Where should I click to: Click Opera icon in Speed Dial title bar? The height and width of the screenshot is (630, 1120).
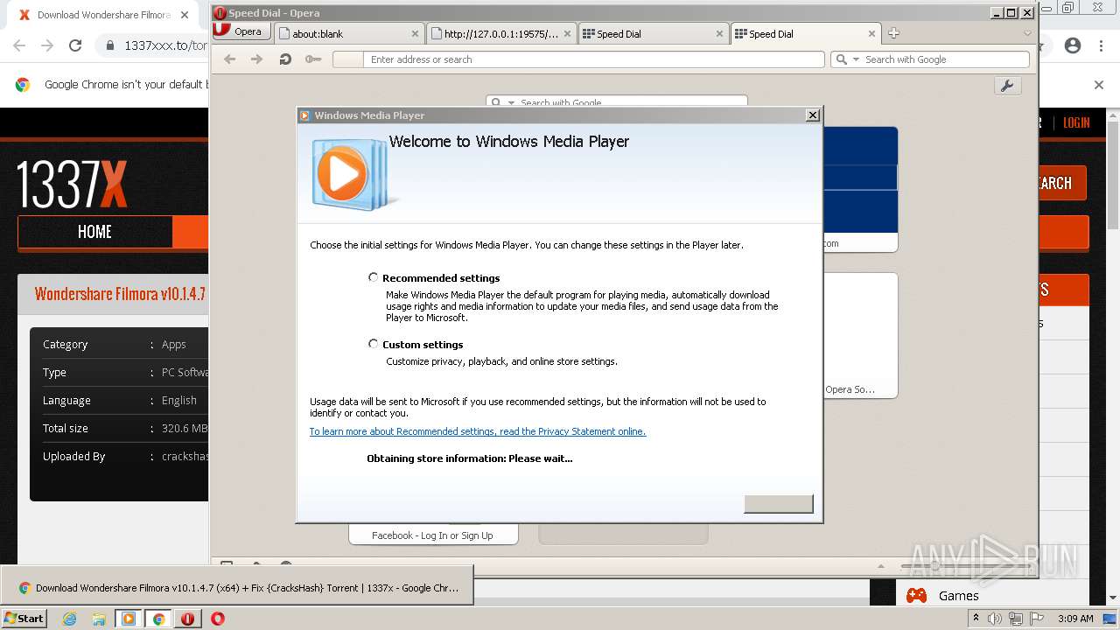click(x=220, y=13)
